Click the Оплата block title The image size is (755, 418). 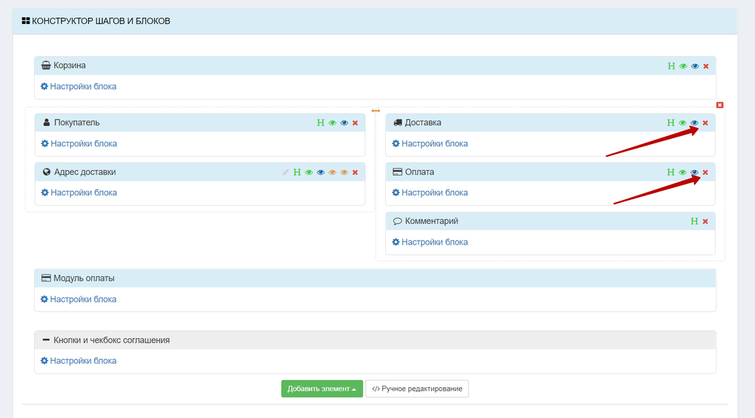coord(419,172)
